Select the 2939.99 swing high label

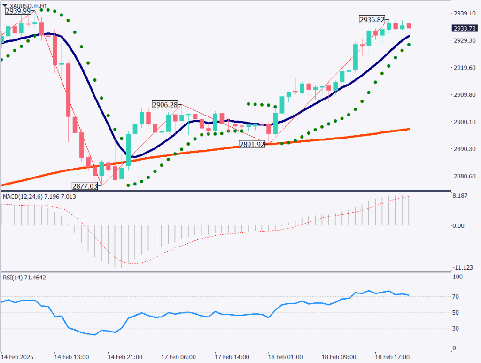pyautogui.click(x=19, y=12)
